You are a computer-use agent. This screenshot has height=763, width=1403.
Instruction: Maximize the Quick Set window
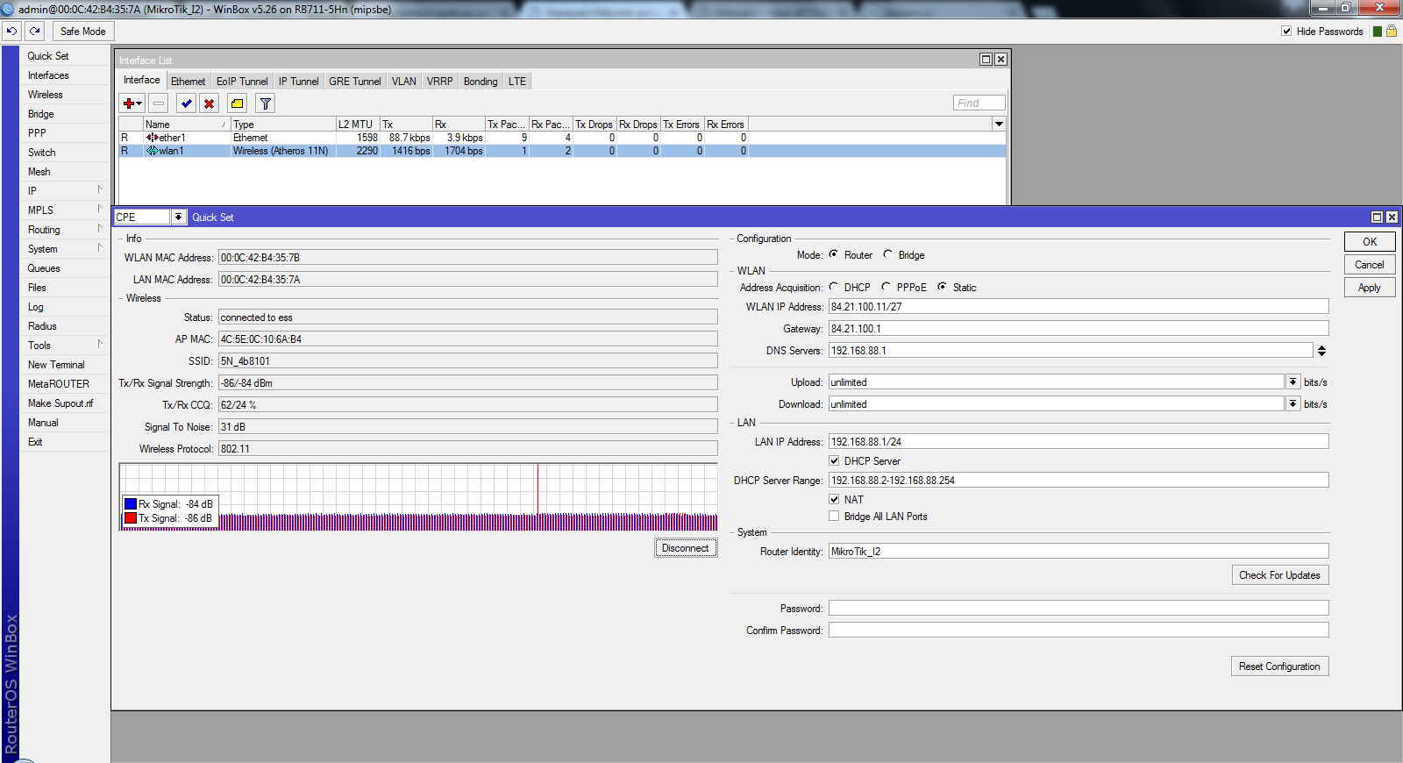[1377, 217]
